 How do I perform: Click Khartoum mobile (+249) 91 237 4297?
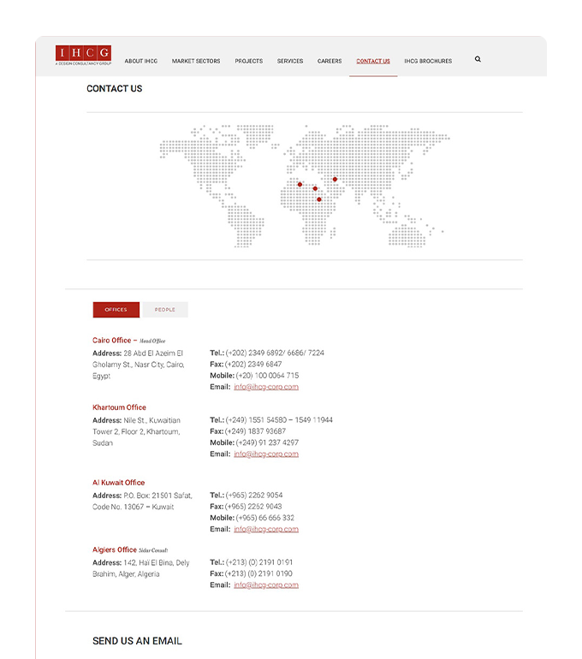(x=267, y=442)
